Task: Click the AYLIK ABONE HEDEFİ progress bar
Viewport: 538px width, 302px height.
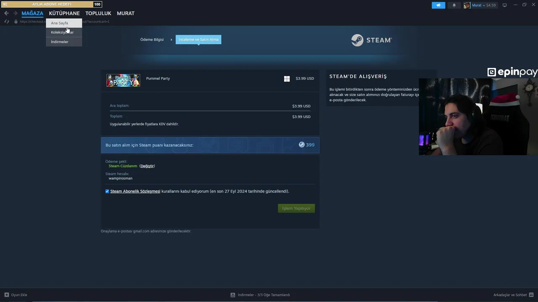Action: [51, 4]
